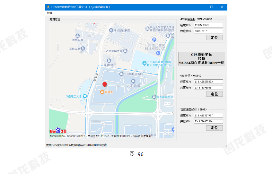Image resolution: width=272 pixels, height=174 pixels.
Task: Click the status text 使用GPS原始NMEA数据转换
Action: click(x=76, y=145)
